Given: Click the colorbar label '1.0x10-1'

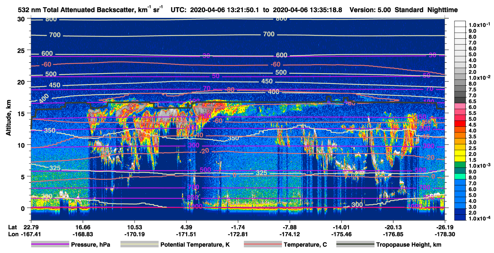Looking at the screenshot, I should pos(480,25).
